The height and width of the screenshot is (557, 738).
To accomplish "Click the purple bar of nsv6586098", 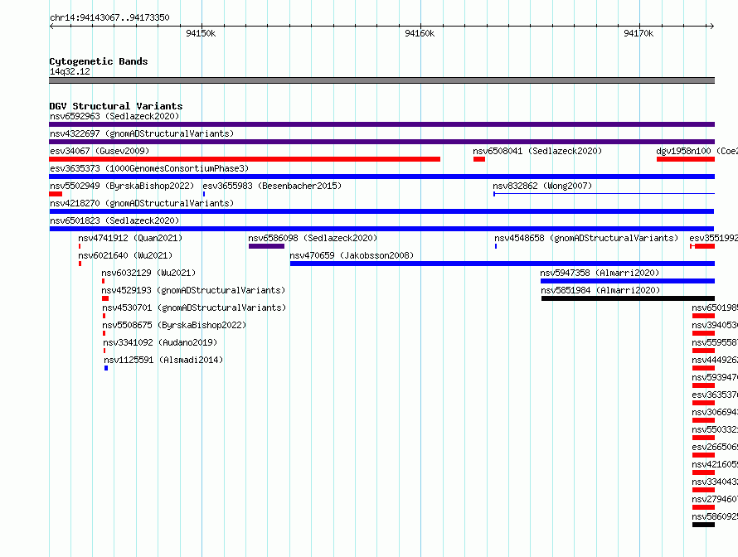I will (x=266, y=246).
